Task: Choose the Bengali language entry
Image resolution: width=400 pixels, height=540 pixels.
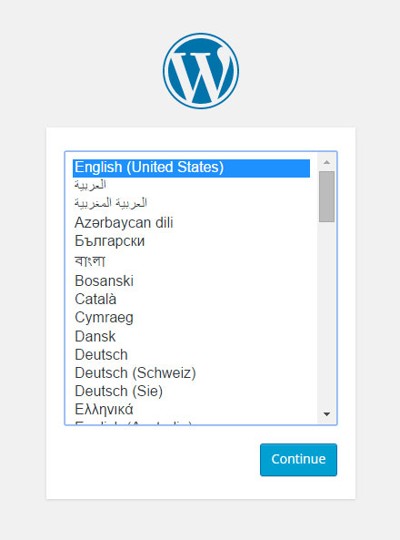Action: pos(191,261)
